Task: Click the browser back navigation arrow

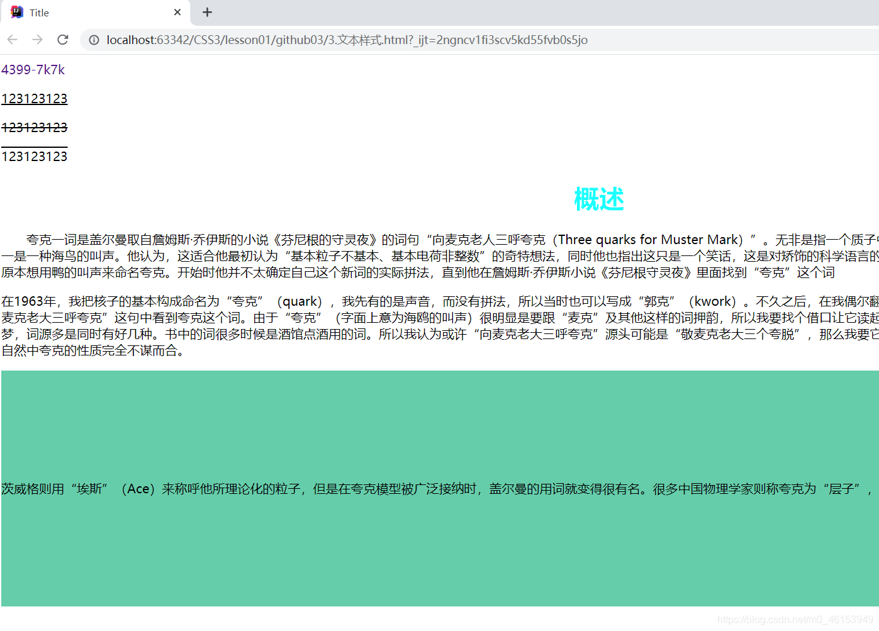Action: pos(12,39)
